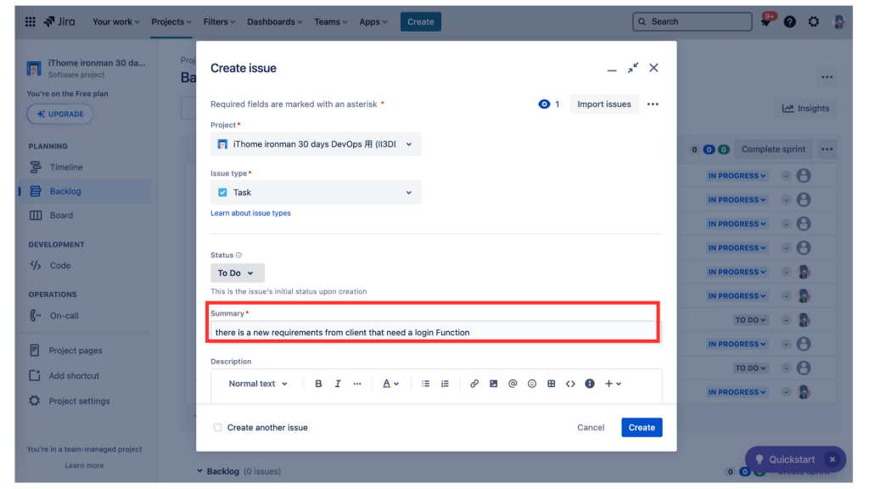Insert a link in description
869x489 pixels.
coord(474,384)
